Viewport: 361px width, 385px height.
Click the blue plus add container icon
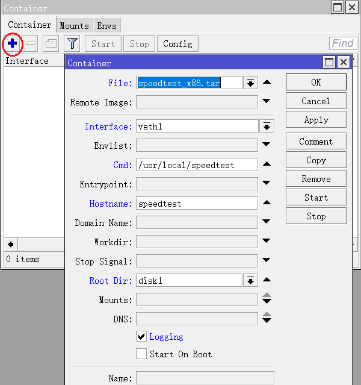point(12,43)
